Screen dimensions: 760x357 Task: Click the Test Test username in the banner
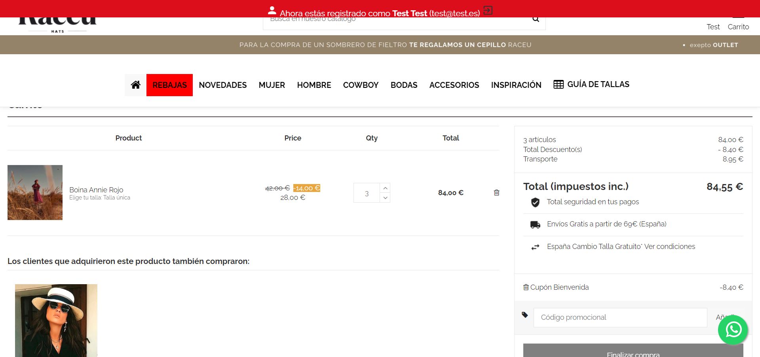click(x=409, y=13)
